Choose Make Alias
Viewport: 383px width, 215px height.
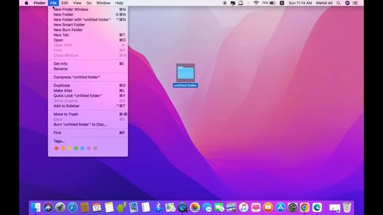(x=88, y=90)
